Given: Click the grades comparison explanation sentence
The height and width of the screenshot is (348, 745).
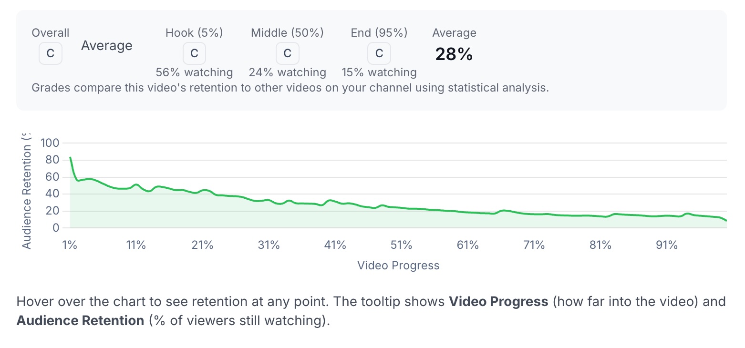Looking at the screenshot, I should [x=290, y=87].
